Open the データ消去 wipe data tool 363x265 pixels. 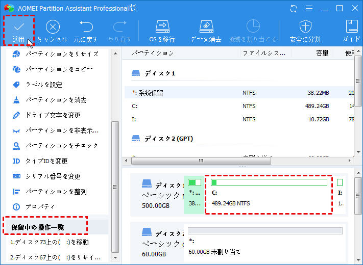tap(206, 31)
